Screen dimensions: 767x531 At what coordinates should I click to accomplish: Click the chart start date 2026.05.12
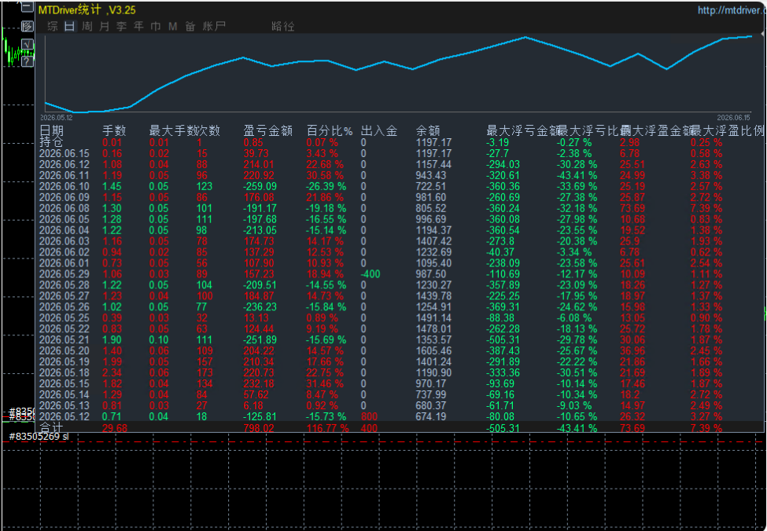(x=57, y=118)
